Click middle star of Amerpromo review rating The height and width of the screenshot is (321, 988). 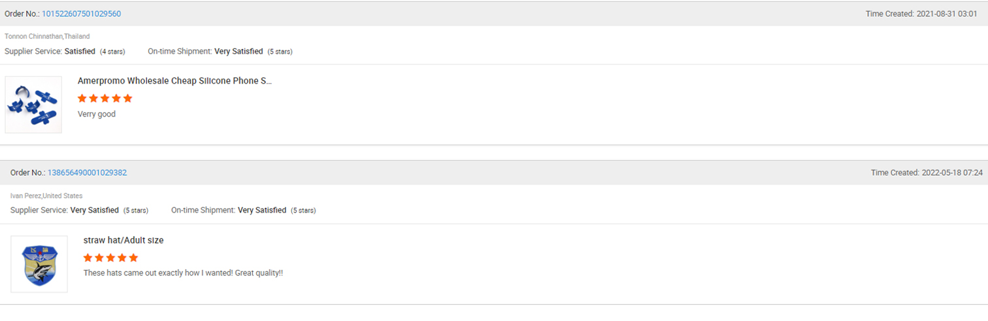(105, 98)
